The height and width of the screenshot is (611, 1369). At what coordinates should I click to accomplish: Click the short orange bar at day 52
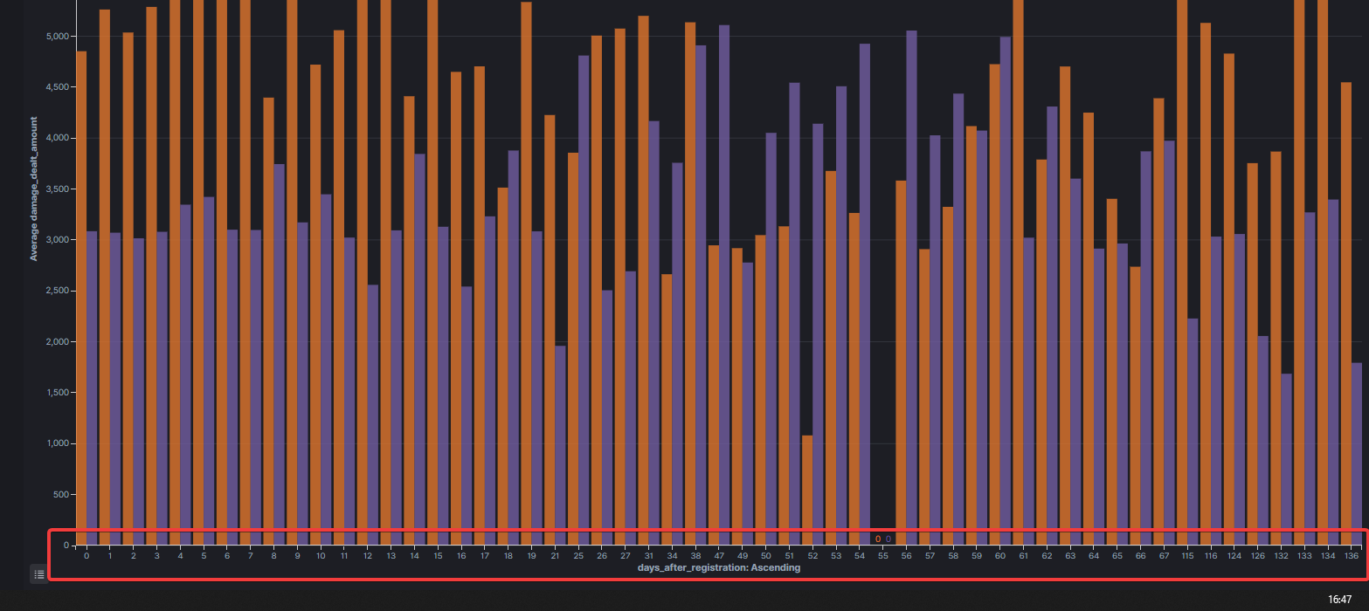pyautogui.click(x=808, y=489)
